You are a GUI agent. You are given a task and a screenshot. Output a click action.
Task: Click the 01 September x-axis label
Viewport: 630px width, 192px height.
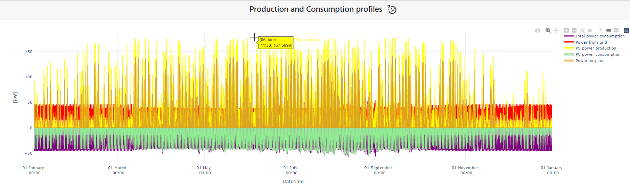[x=378, y=170]
